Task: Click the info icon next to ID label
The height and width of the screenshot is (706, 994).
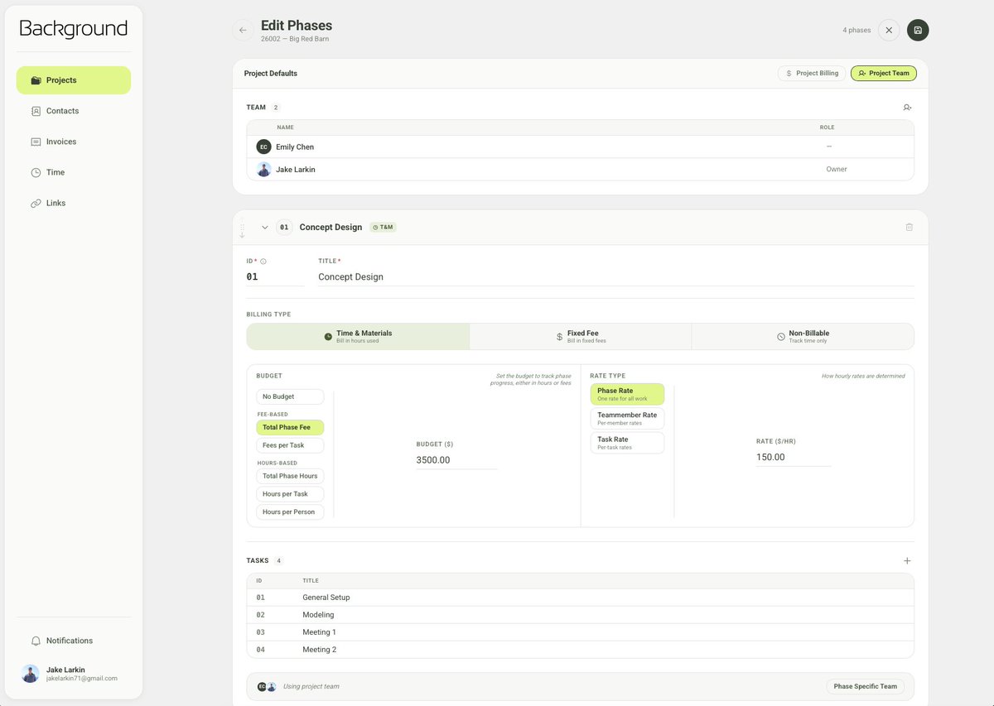Action: click(x=263, y=262)
